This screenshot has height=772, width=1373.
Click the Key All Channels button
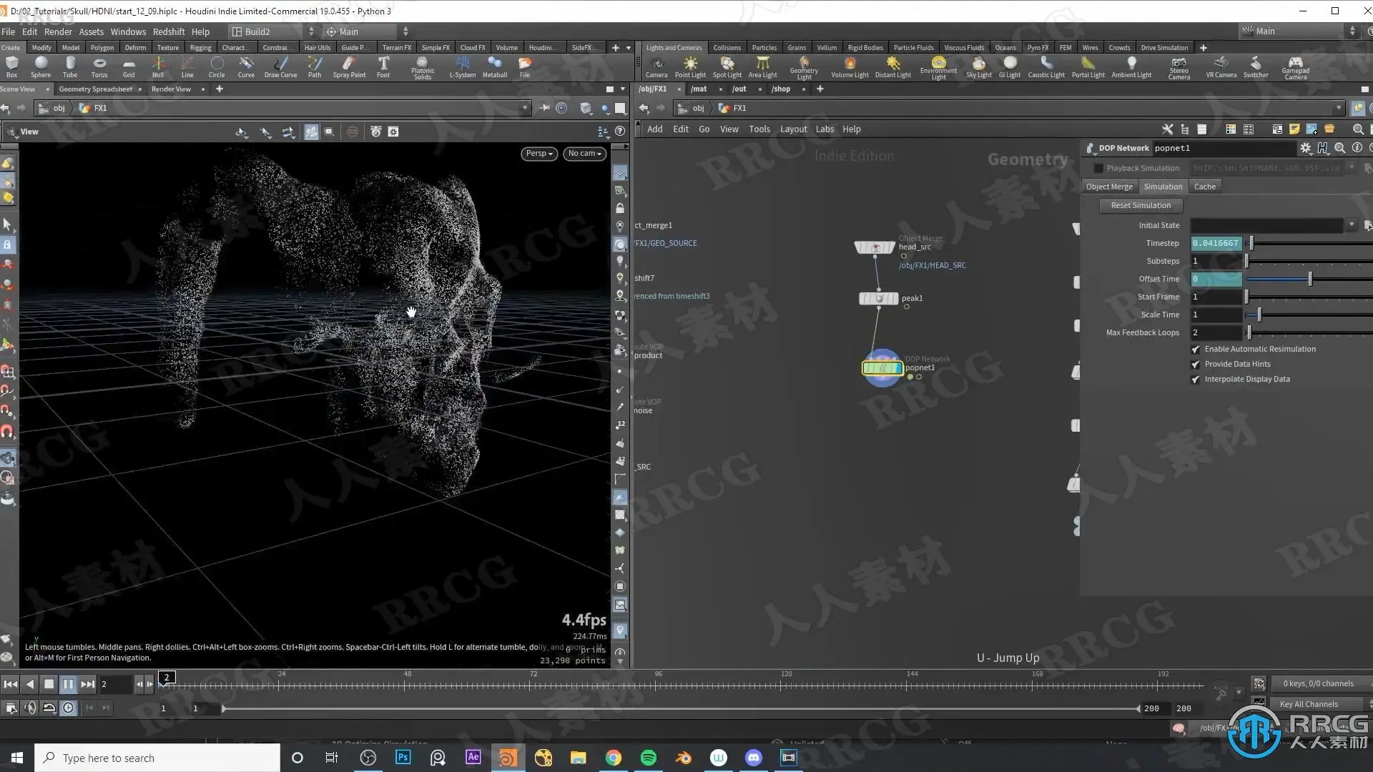pyautogui.click(x=1309, y=704)
